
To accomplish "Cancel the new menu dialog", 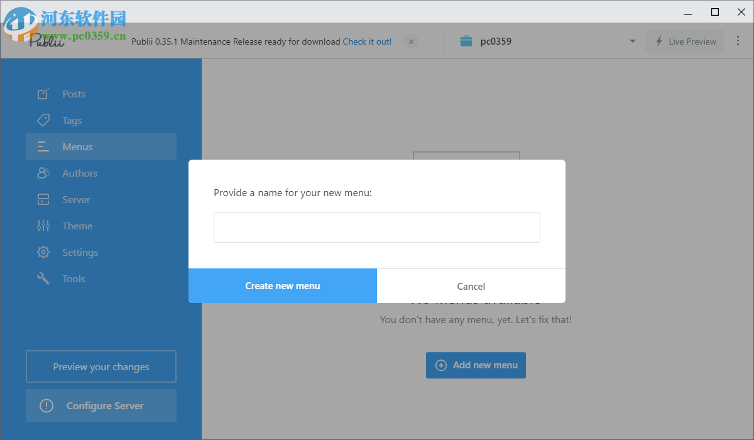I will point(471,286).
